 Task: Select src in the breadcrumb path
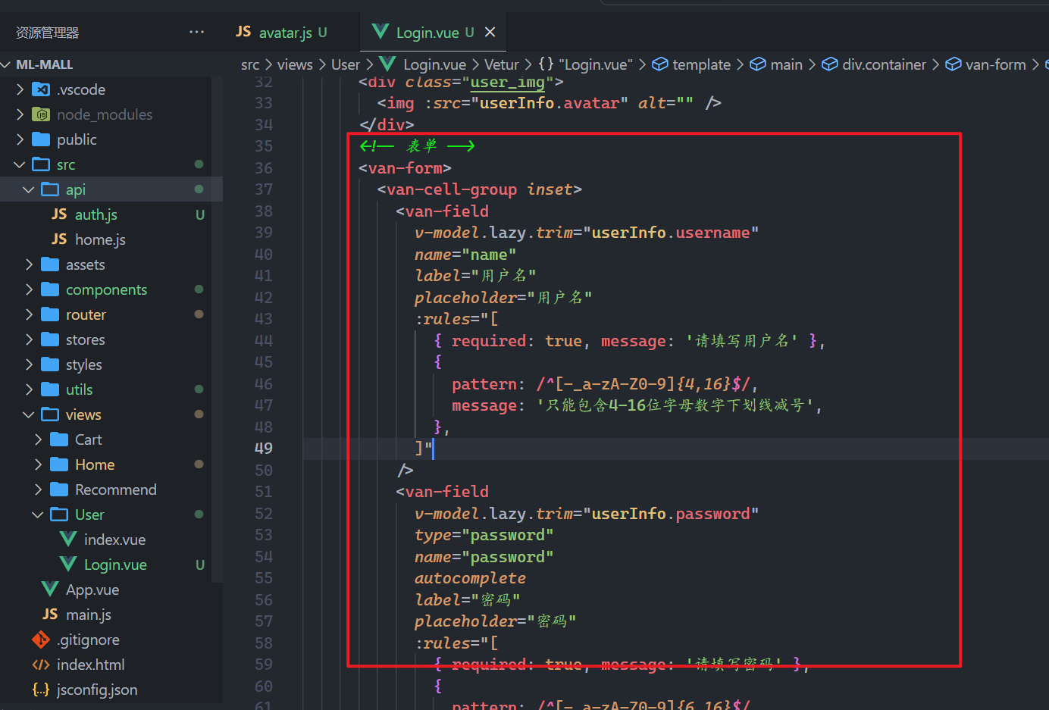pos(250,64)
